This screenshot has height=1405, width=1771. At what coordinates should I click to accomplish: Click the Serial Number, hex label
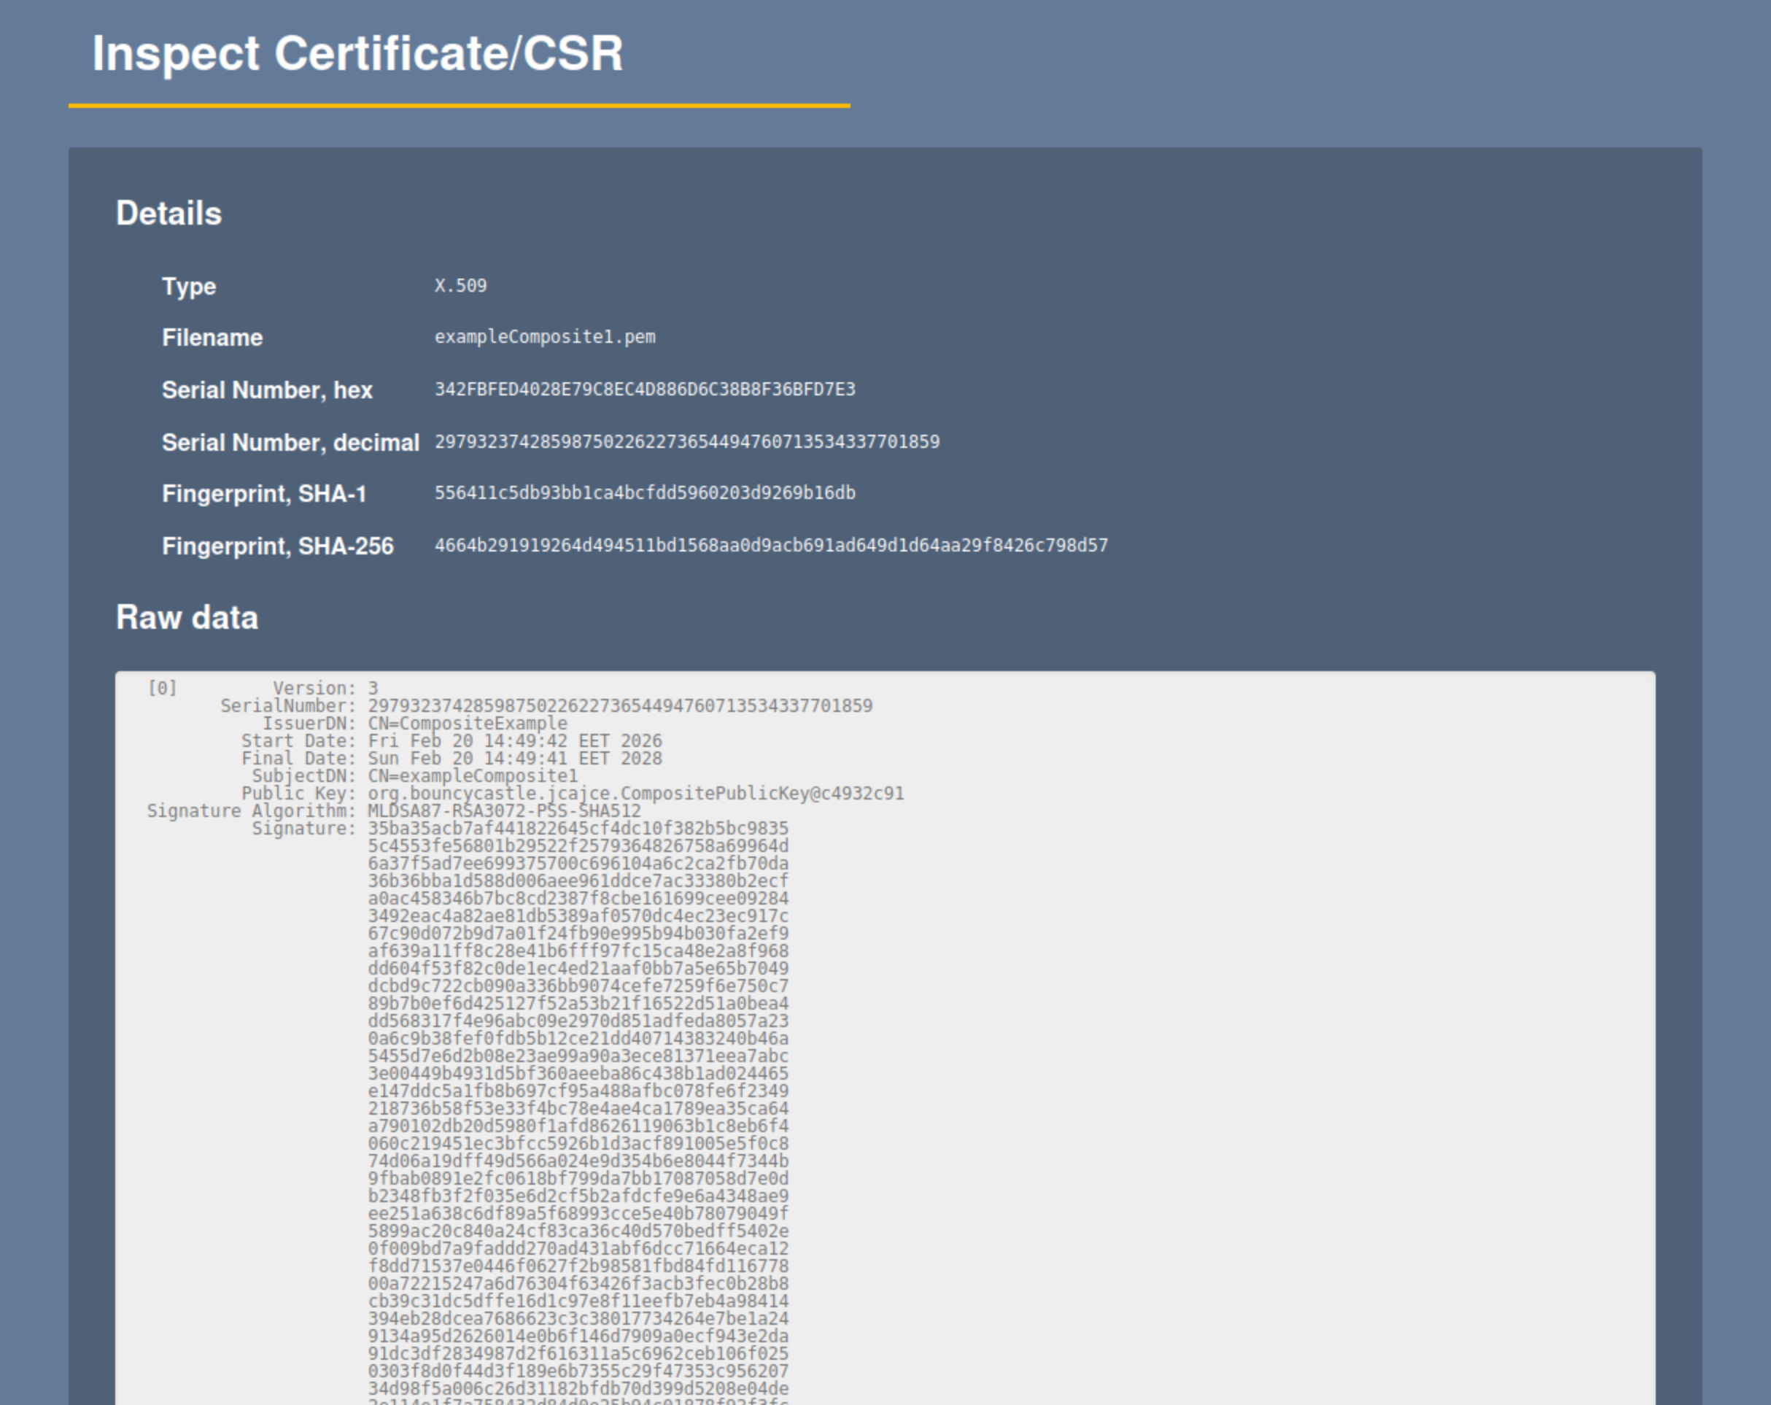[x=267, y=390]
